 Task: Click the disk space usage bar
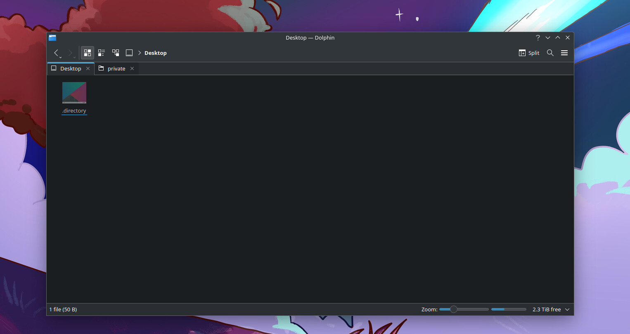[509, 309]
